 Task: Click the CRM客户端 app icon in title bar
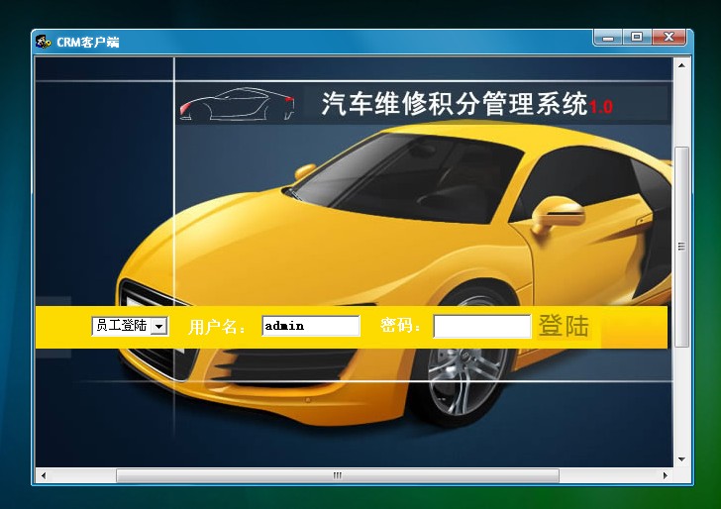point(44,42)
